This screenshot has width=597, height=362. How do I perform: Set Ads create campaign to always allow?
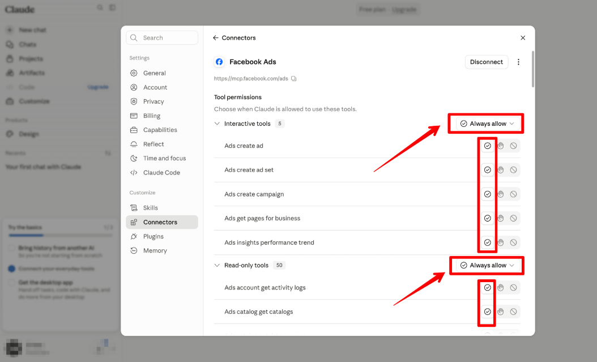click(x=487, y=194)
